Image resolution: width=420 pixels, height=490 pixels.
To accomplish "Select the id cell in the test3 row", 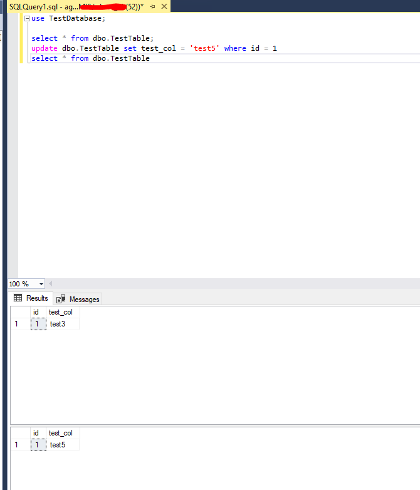I will (38, 324).
